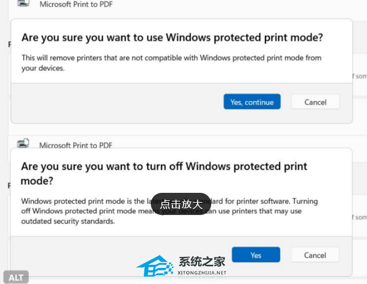Click the 系统之家 watermark text
The height and width of the screenshot is (284, 367).
tap(202, 262)
